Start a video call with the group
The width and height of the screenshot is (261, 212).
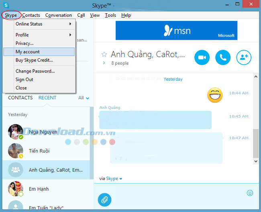pyautogui.click(x=202, y=57)
